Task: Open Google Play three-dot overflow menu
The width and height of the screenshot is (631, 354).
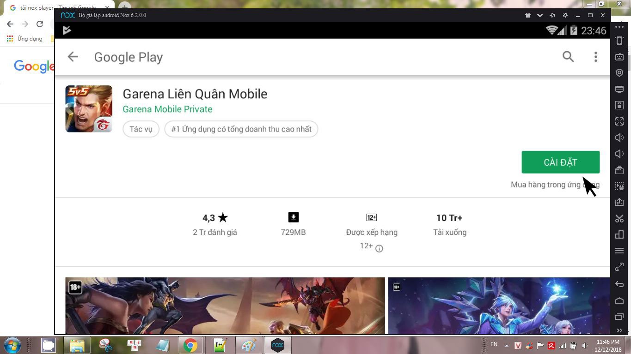Action: 596,57
